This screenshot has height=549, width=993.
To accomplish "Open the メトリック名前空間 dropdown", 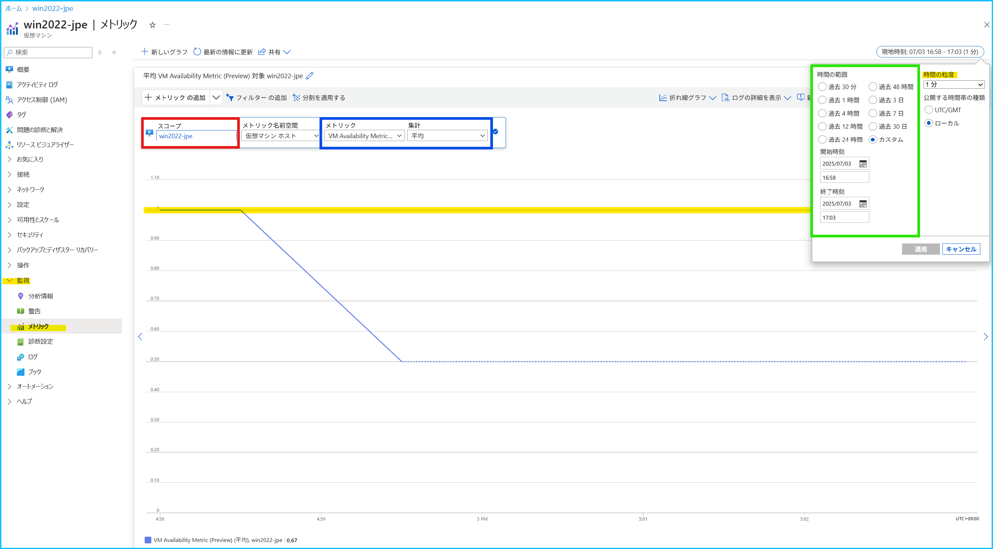I will 280,135.
